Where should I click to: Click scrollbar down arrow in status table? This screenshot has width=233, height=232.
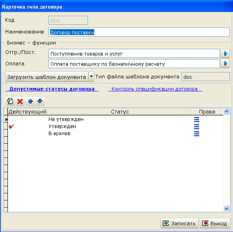pos(226,208)
